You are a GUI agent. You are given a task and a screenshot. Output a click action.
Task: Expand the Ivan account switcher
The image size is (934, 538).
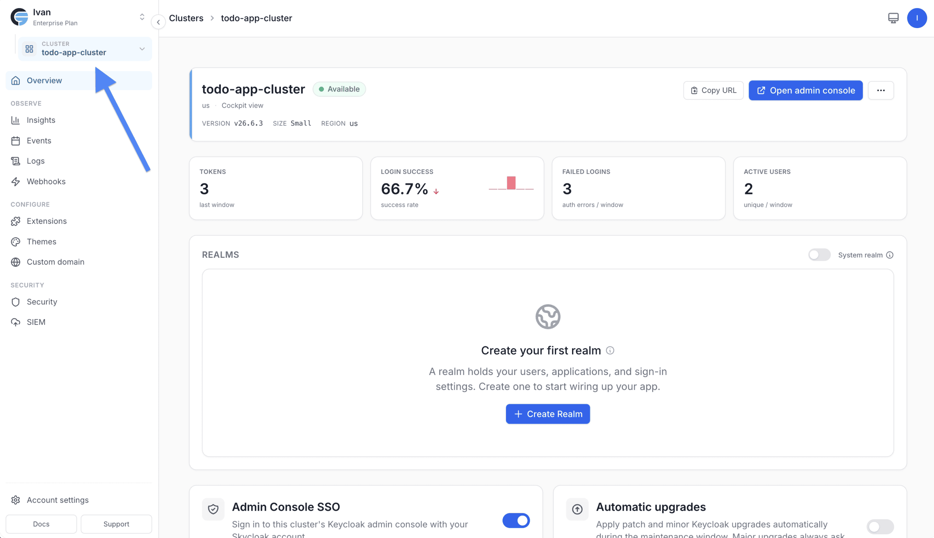(142, 17)
